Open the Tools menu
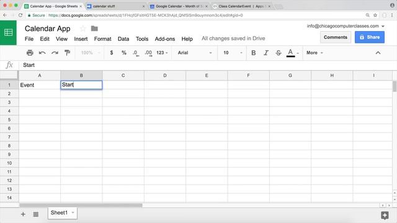Image resolution: width=397 pixels, height=223 pixels. point(142,39)
